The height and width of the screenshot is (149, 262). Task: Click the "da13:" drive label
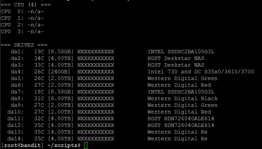(16, 132)
